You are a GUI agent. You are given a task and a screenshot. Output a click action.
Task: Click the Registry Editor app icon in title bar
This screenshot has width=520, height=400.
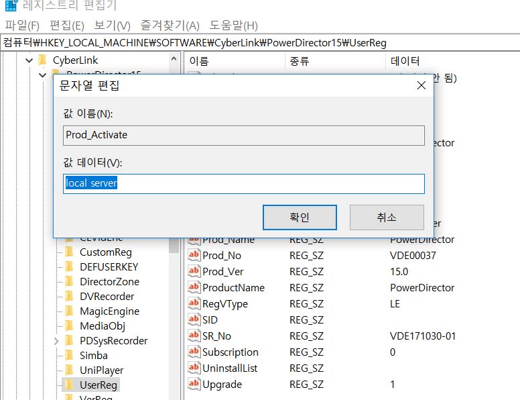click(x=11, y=5)
